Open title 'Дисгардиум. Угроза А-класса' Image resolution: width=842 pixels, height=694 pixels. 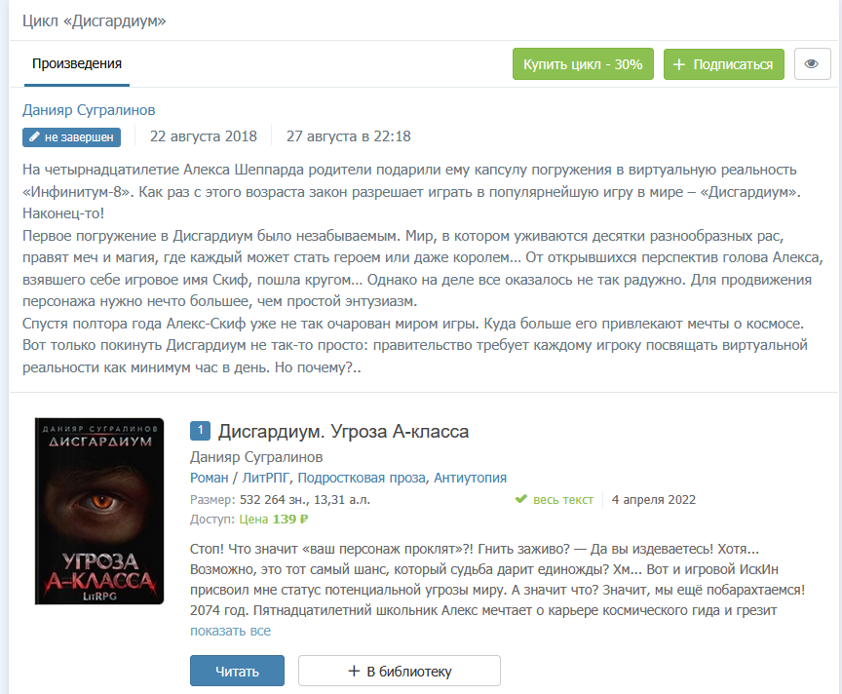point(343,432)
